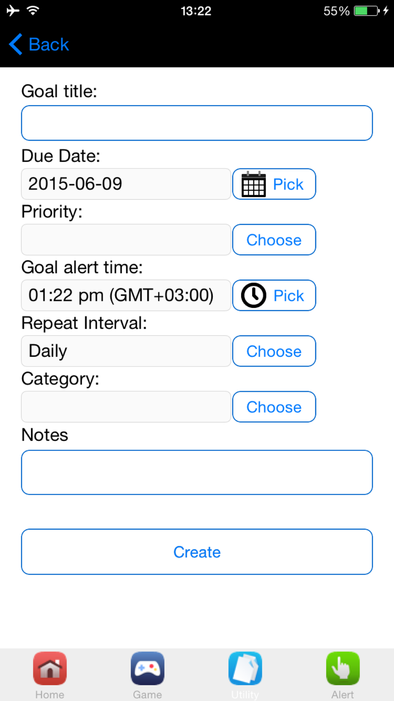Image resolution: width=394 pixels, height=701 pixels.
Task: Tap the empty Category field
Action: (126, 407)
